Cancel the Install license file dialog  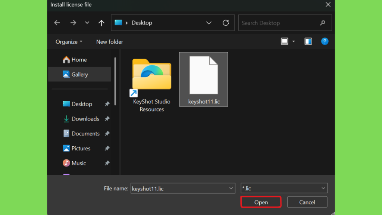click(x=307, y=202)
